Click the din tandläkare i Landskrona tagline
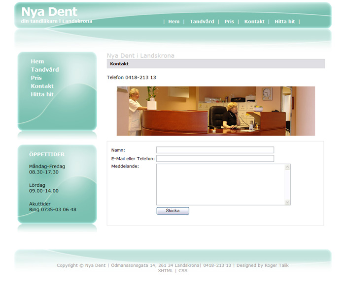 pyautogui.click(x=57, y=21)
